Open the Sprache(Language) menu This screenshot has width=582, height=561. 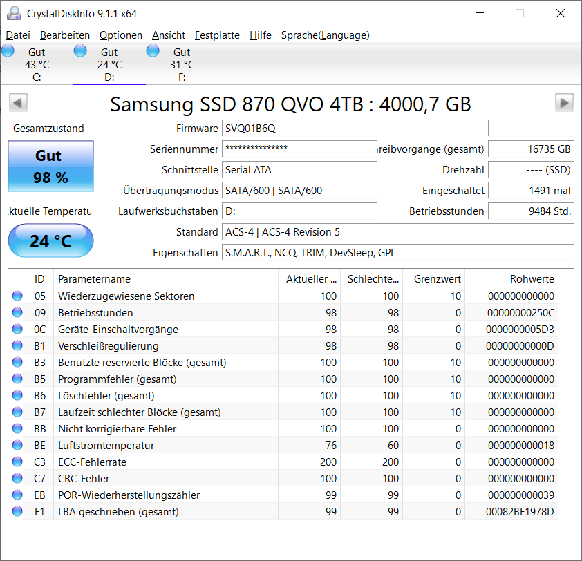click(x=325, y=35)
